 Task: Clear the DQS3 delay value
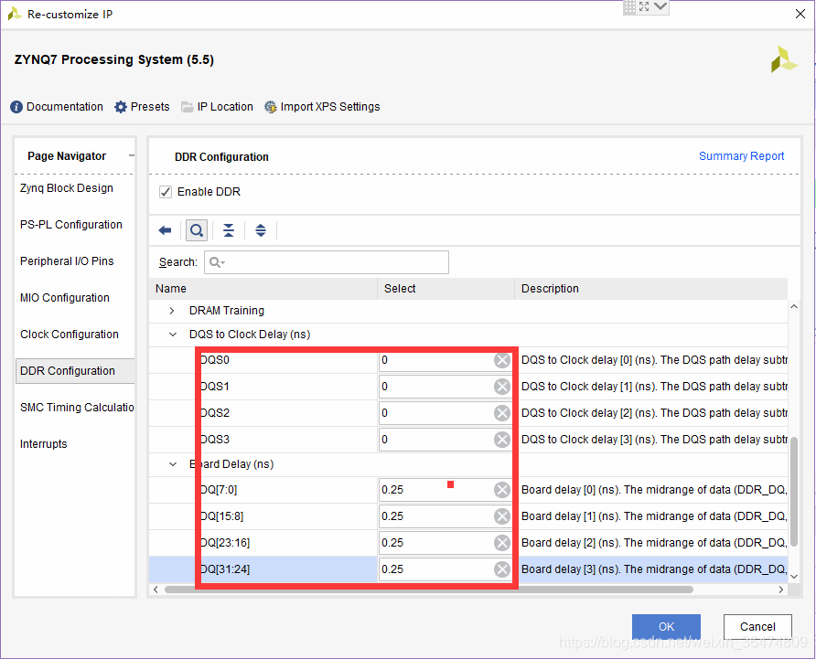pyautogui.click(x=502, y=440)
